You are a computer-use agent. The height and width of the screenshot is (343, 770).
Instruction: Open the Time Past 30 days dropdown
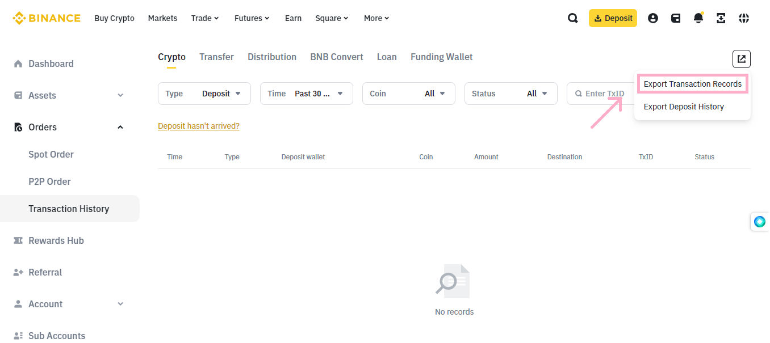click(306, 93)
